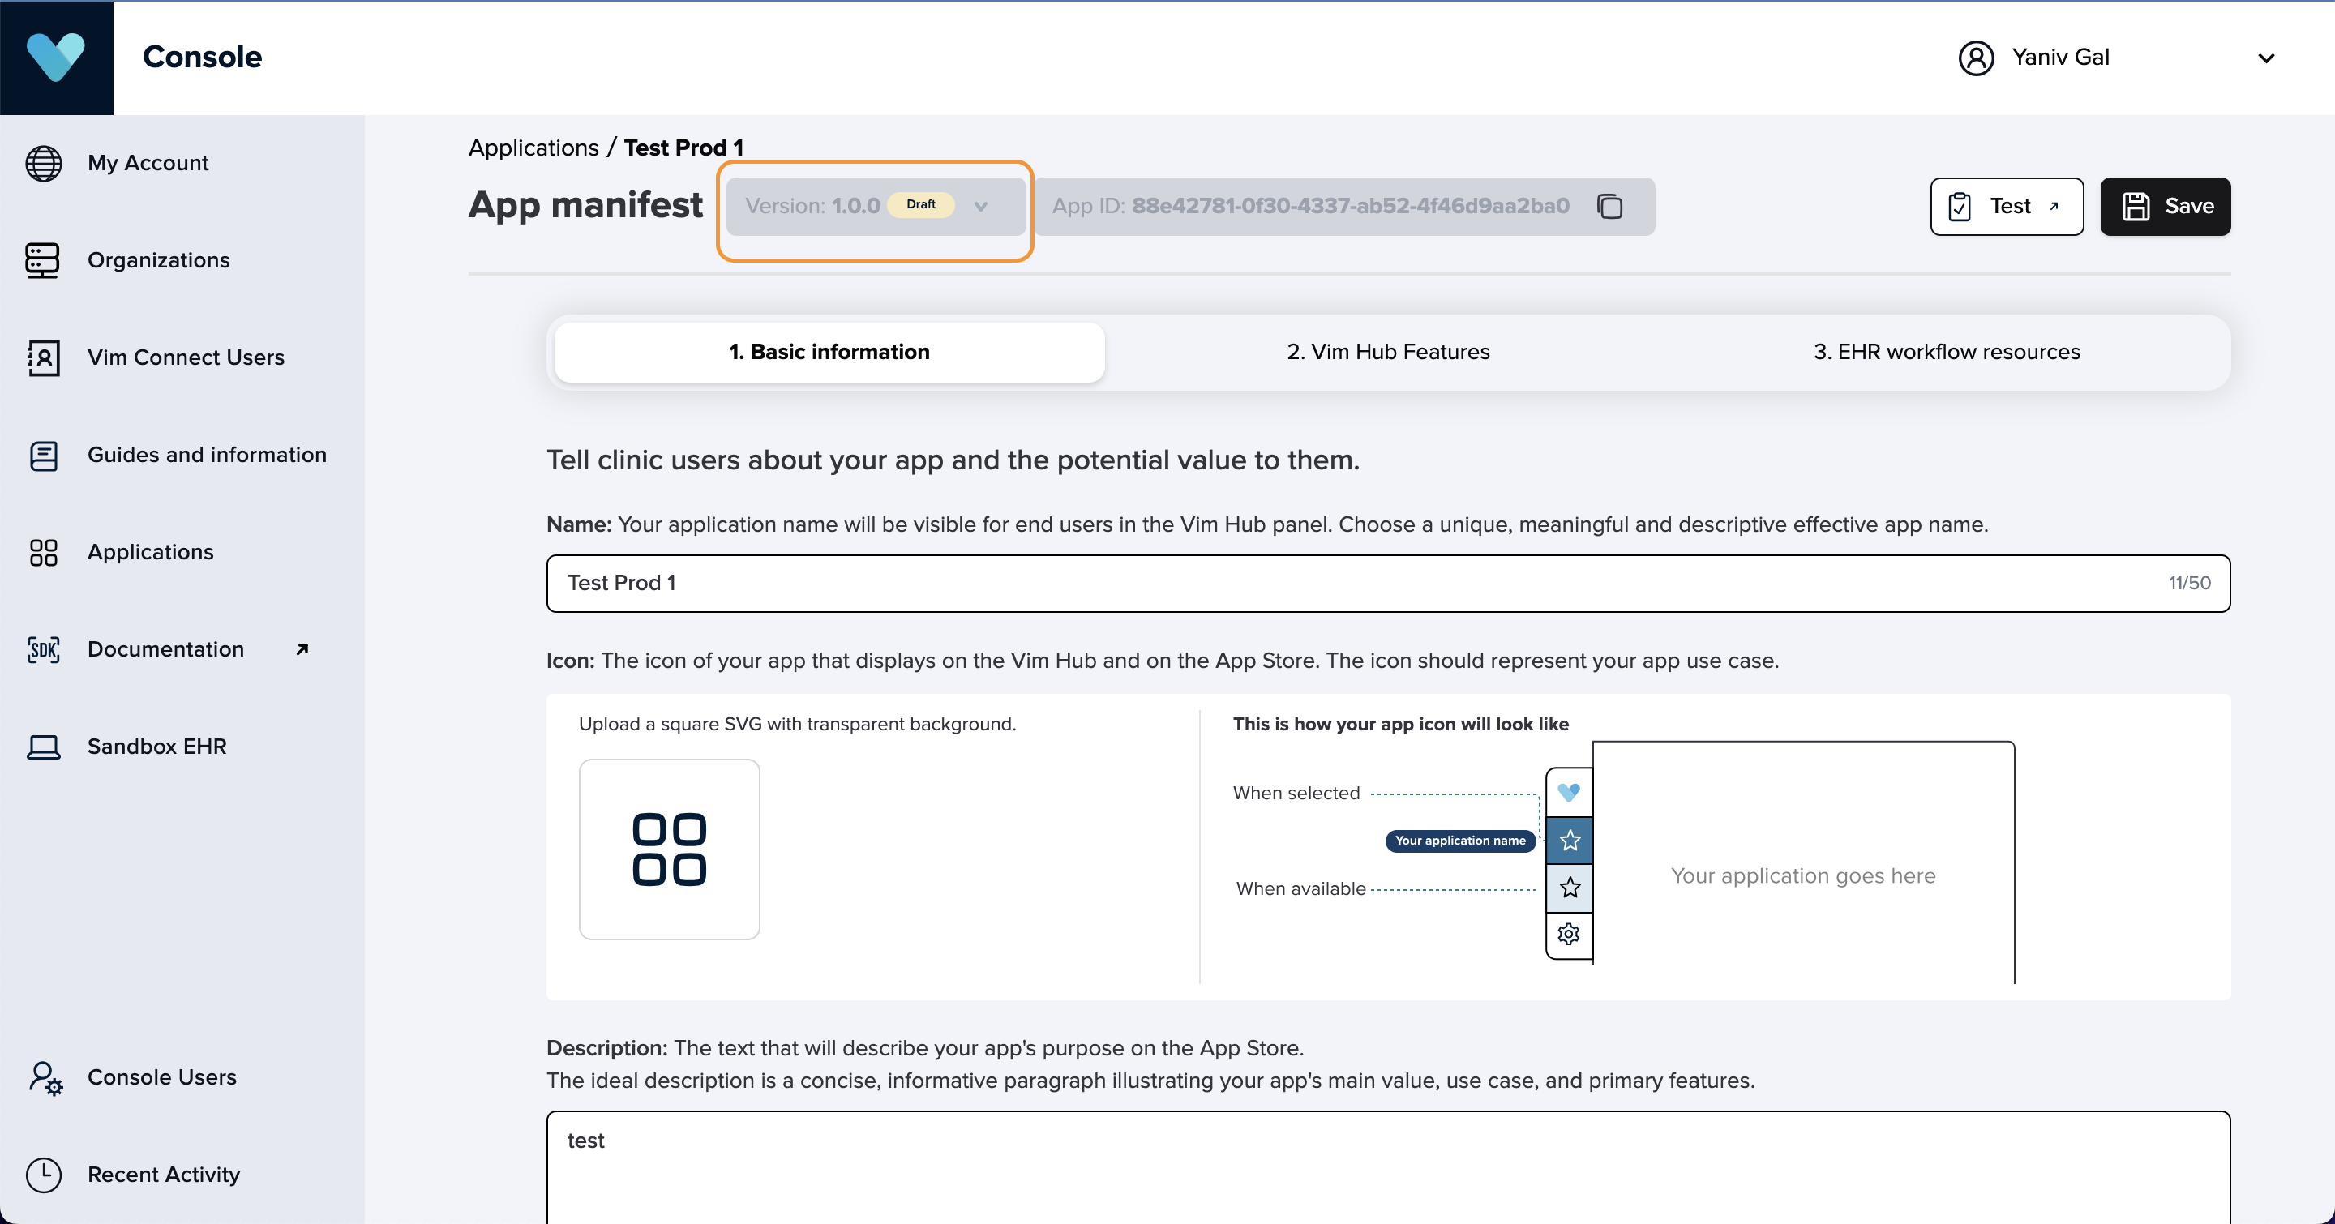Click the Test Prod 1 breadcrumb

tap(683, 148)
